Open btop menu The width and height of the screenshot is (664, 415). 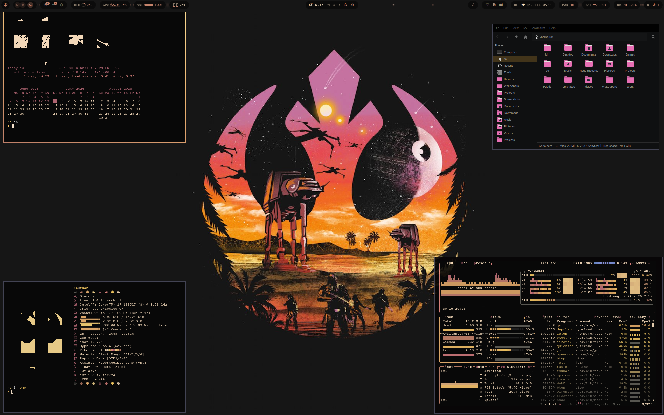click(465, 263)
